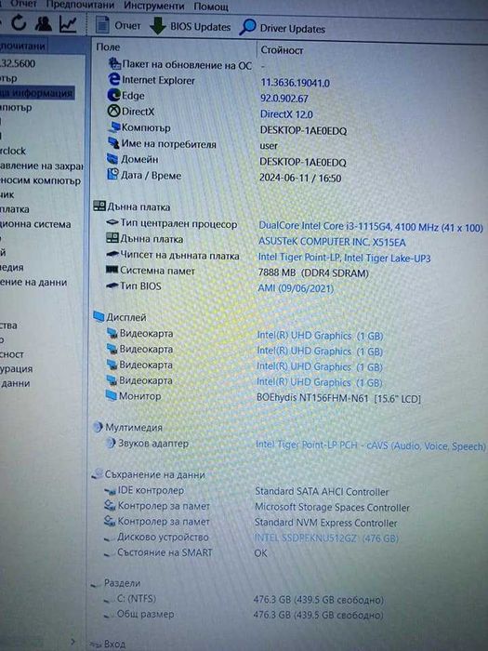The width and height of the screenshot is (488, 651).
Task: Click the Пакет на обновление на ОС icon
Action: pos(114,63)
